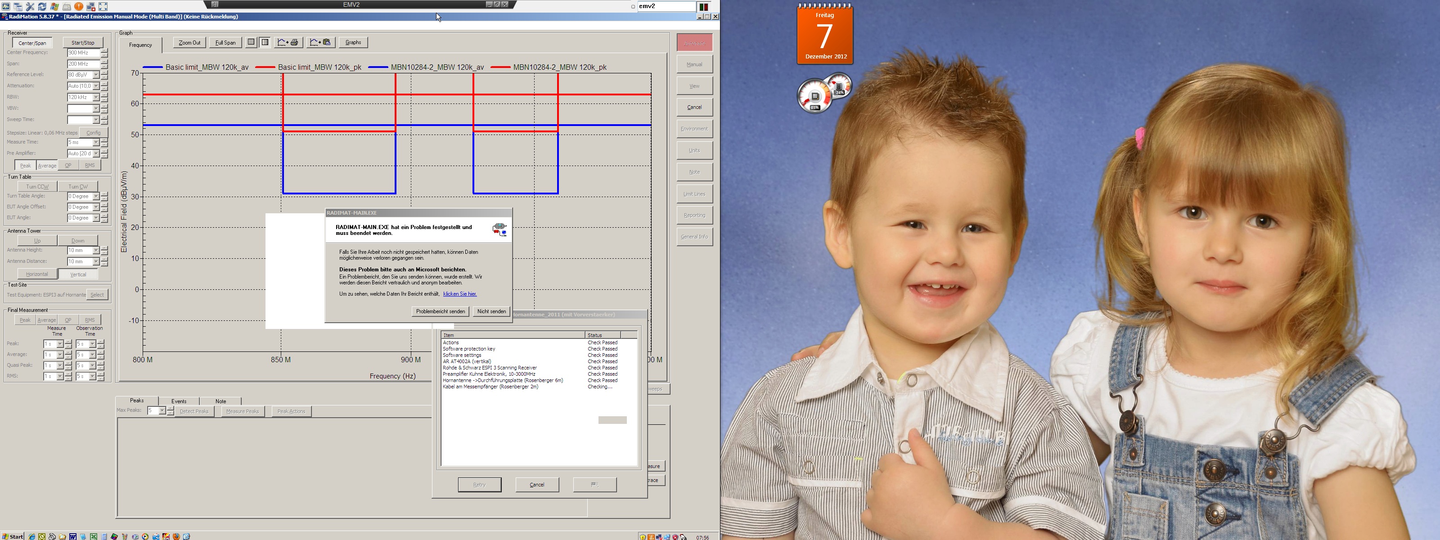1440x540 pixels.
Task: Click the Windows flag icon in the remote toolbar
Action: (54, 7)
